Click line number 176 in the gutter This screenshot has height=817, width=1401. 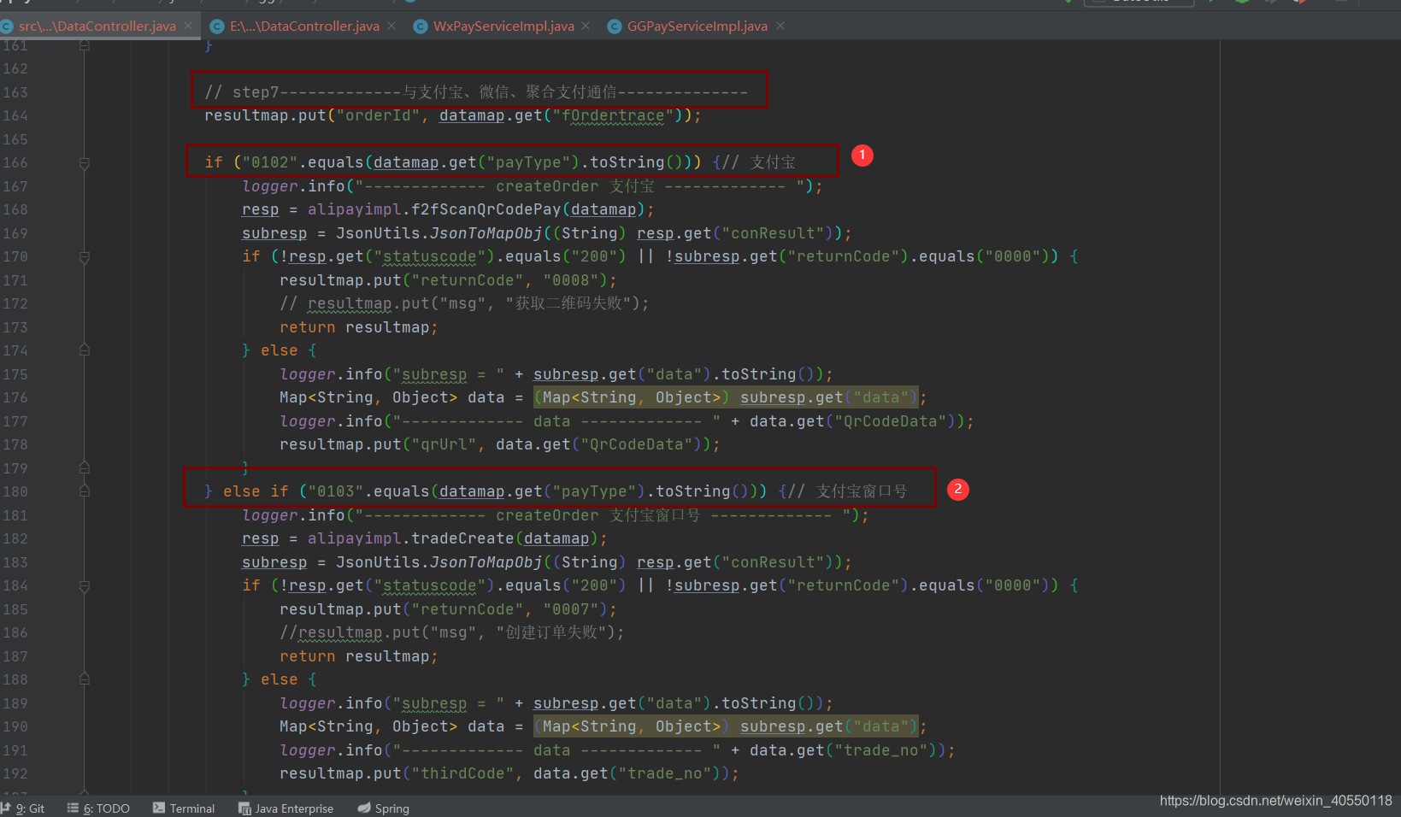[15, 397]
